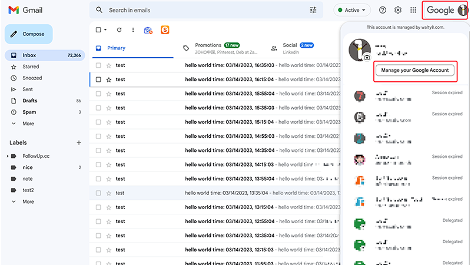This screenshot has height=265, width=471.
Task: Star the 13:55:04 email
Action: pyautogui.click(x=109, y=179)
